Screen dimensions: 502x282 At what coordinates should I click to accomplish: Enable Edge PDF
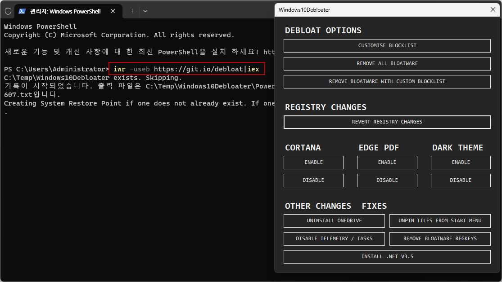point(387,162)
